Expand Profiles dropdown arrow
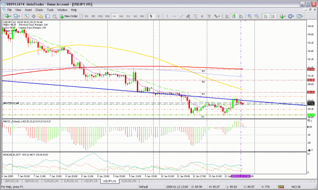 pyautogui.click(x=19, y=16)
